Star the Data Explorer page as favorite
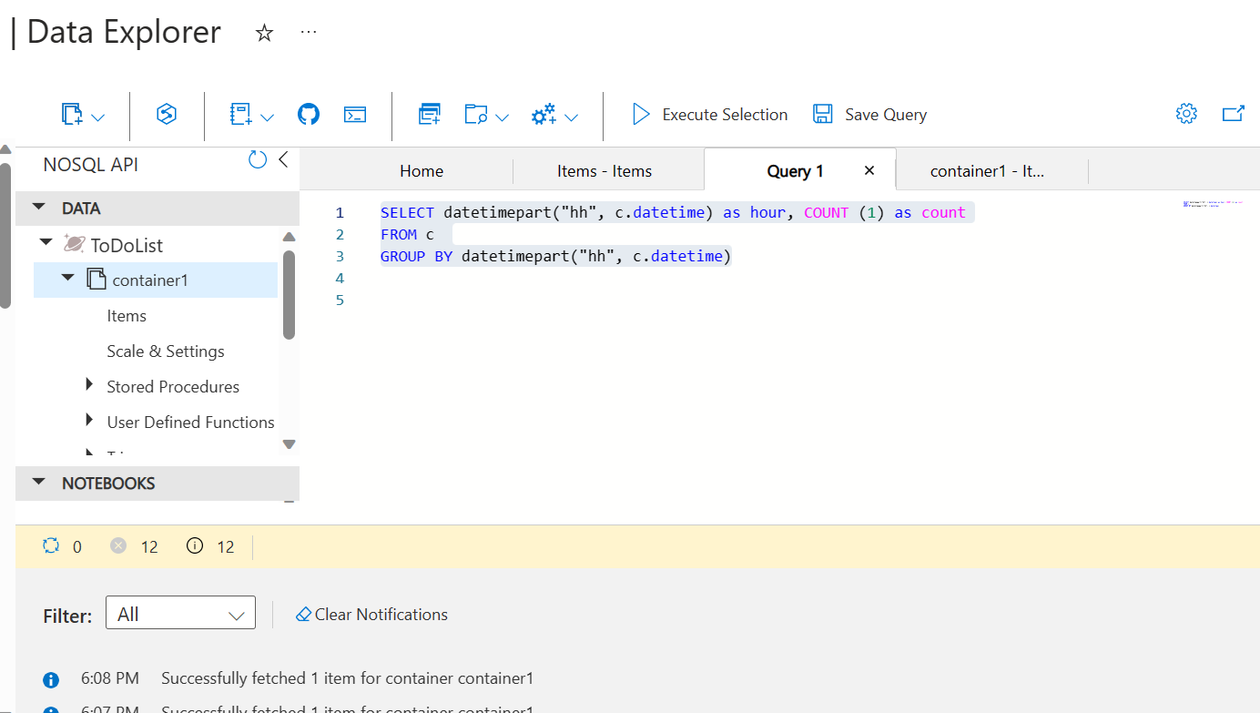This screenshot has width=1260, height=713. [264, 33]
